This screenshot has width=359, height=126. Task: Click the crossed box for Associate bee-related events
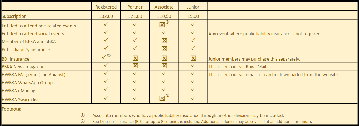162,25
